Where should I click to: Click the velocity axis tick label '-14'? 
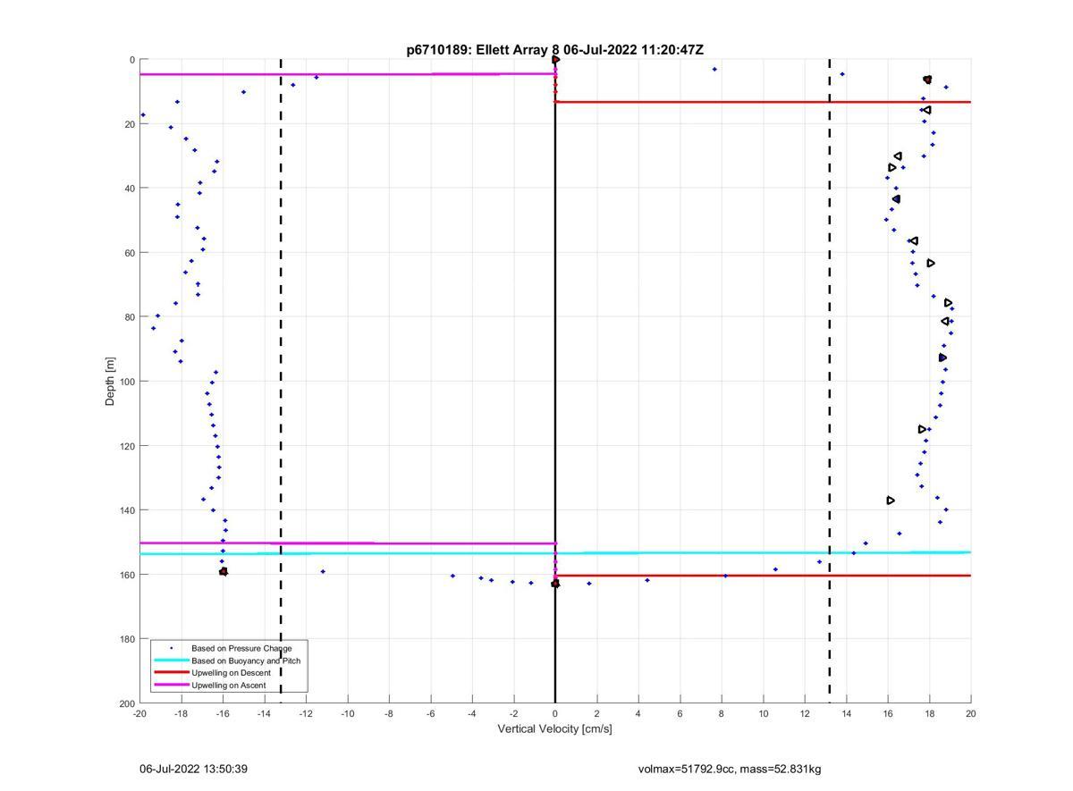(x=264, y=713)
